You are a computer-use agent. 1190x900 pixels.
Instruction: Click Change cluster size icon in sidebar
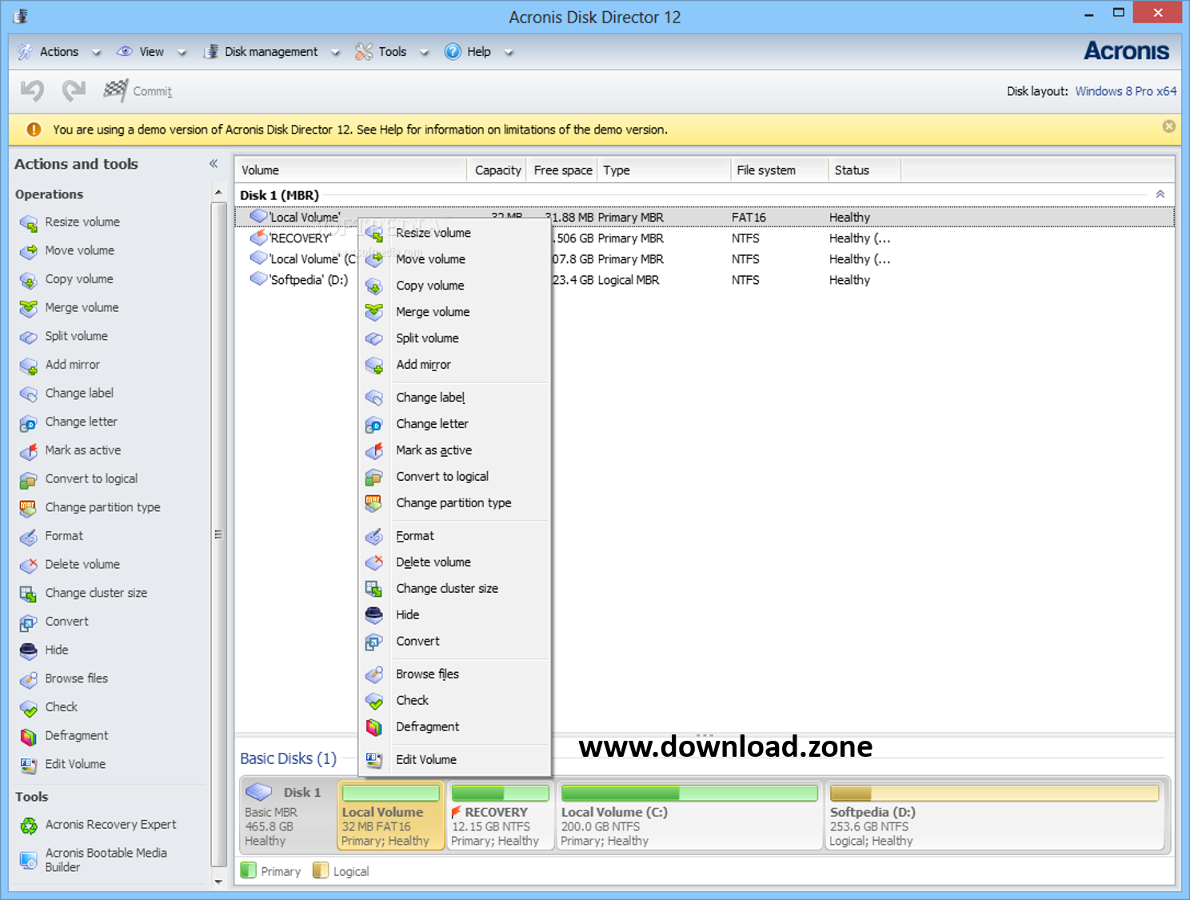(29, 594)
